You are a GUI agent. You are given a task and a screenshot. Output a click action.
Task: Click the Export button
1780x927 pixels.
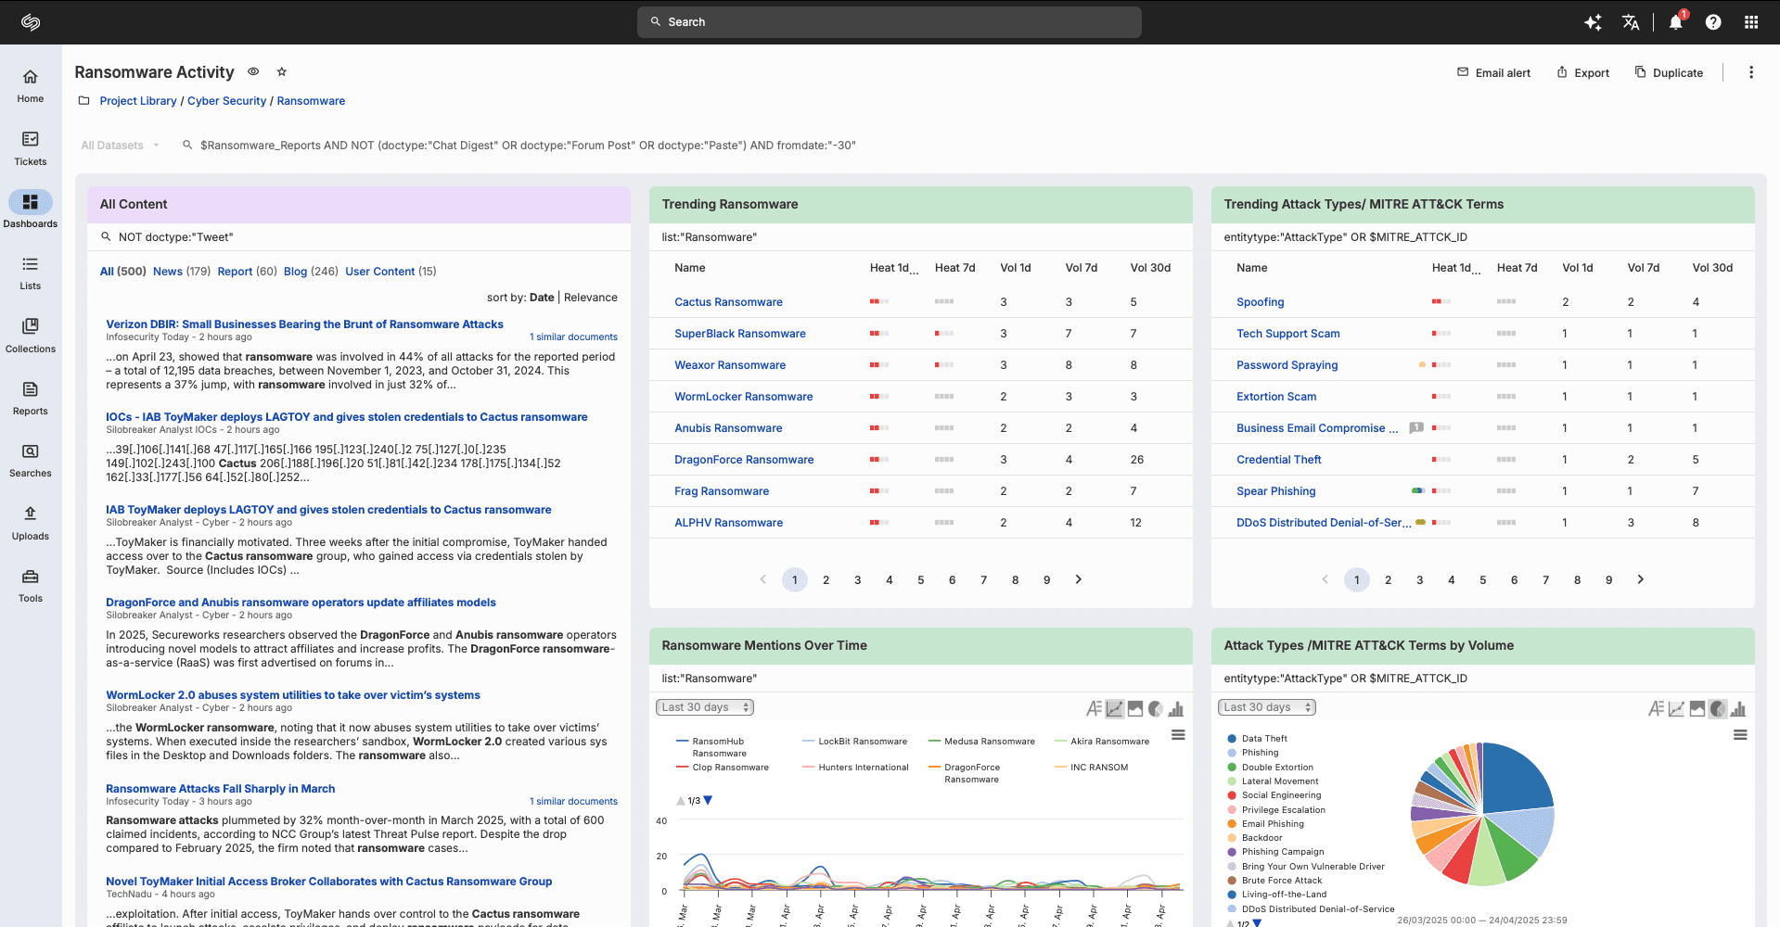[1583, 72]
